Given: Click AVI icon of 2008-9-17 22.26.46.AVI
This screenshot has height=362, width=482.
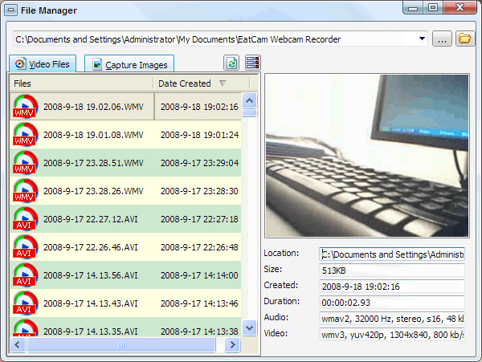Looking at the screenshot, I should [x=25, y=246].
